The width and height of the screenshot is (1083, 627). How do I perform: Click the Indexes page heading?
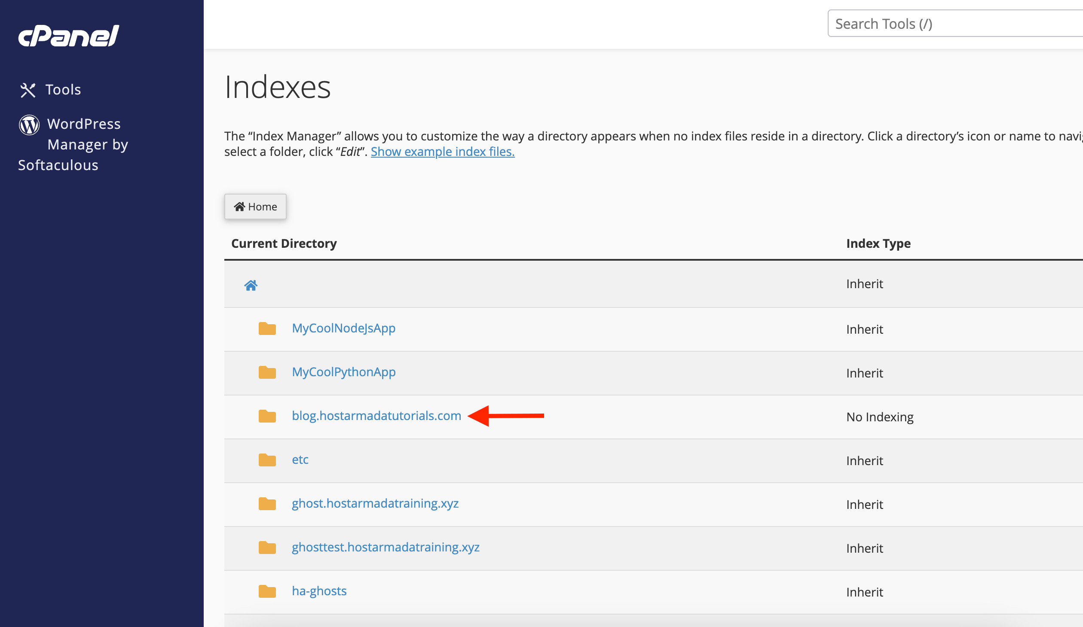pyautogui.click(x=278, y=87)
